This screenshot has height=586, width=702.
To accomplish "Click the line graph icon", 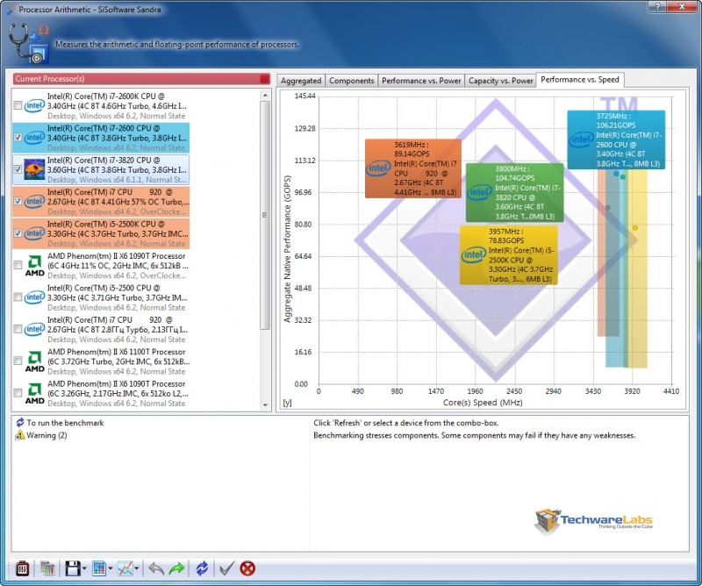I will (x=125, y=568).
